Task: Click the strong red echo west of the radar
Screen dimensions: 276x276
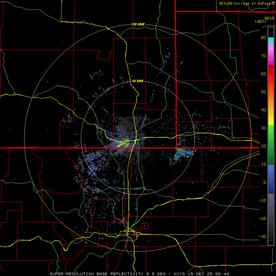Action: coord(122,144)
